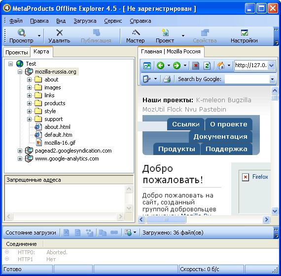The image size is (281, 276).
Task: Click the K-meleon project link
Action: coord(211,100)
